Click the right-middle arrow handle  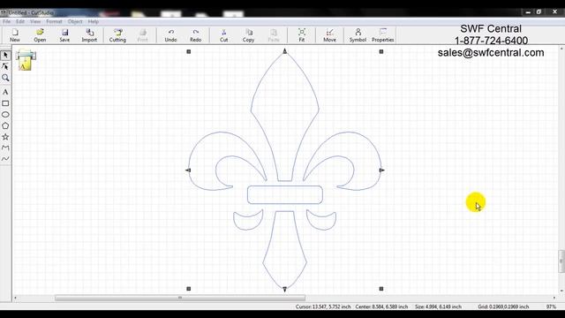pyautogui.click(x=382, y=170)
